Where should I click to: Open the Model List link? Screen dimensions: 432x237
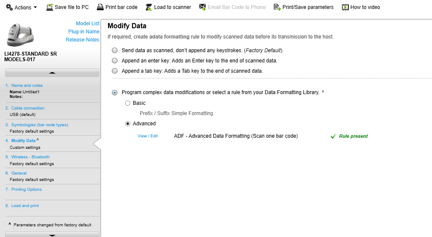pos(87,24)
